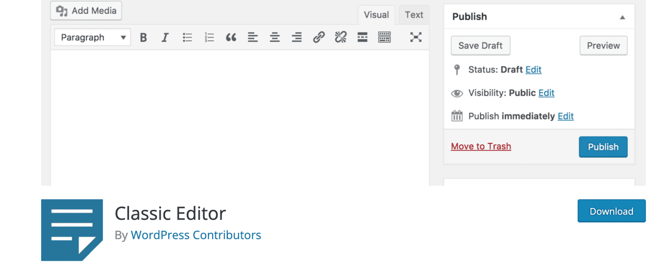
Task: Click the Publish panel heading
Action: tap(470, 17)
